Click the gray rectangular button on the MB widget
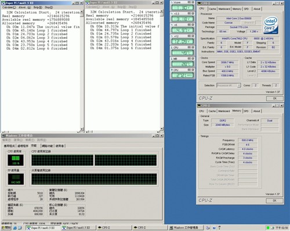The height and width of the screenshot is (231, 290). coord(189,58)
